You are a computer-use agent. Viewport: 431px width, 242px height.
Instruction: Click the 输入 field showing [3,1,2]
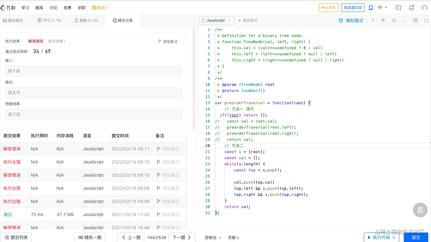(x=93, y=71)
